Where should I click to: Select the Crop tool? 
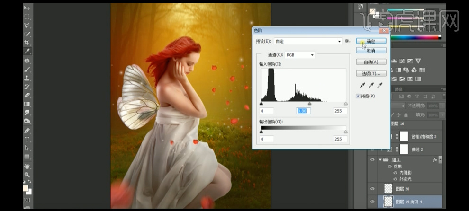click(27, 43)
